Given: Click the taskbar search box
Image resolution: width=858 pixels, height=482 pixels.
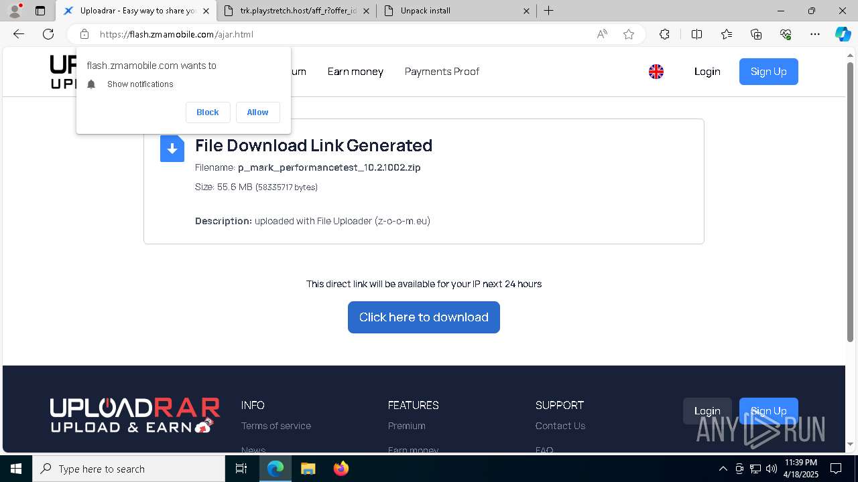Looking at the screenshot, I should [129, 469].
